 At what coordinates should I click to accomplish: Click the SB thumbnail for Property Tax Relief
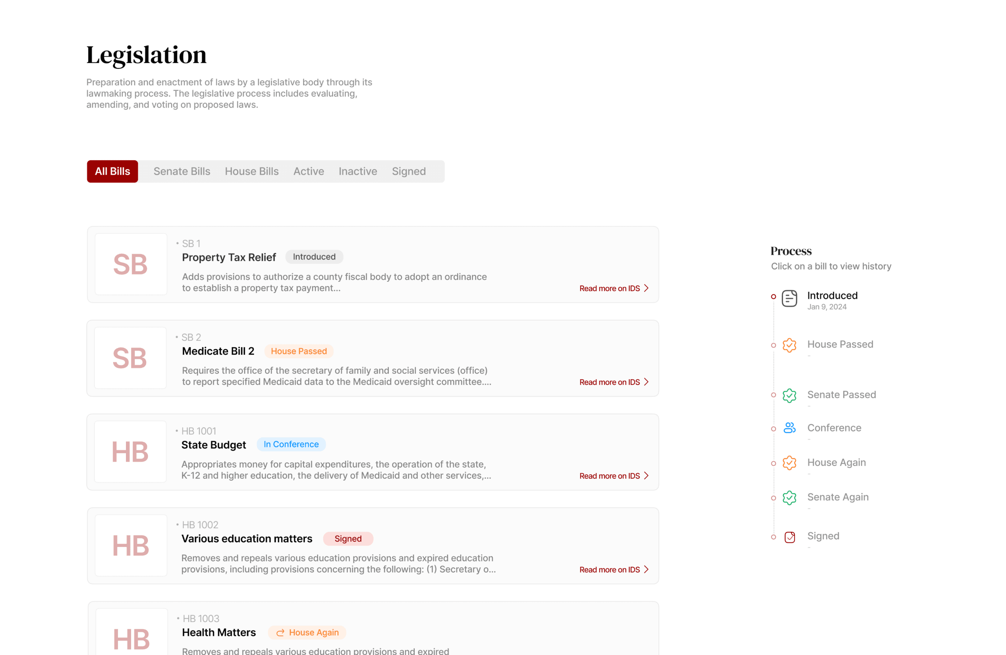131,264
